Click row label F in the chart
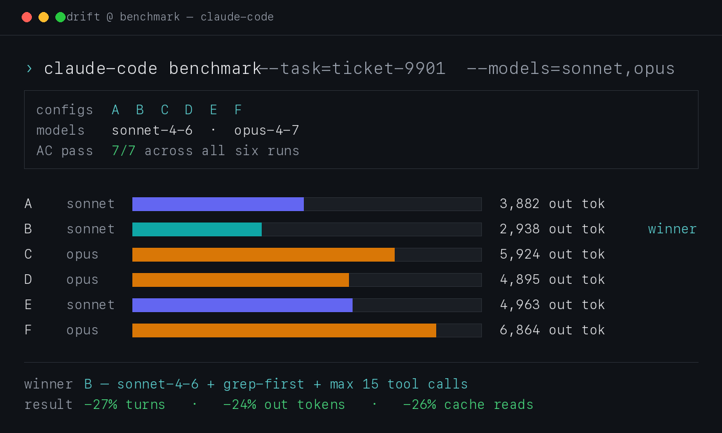Viewport: 722px width, 433px height. click(28, 330)
